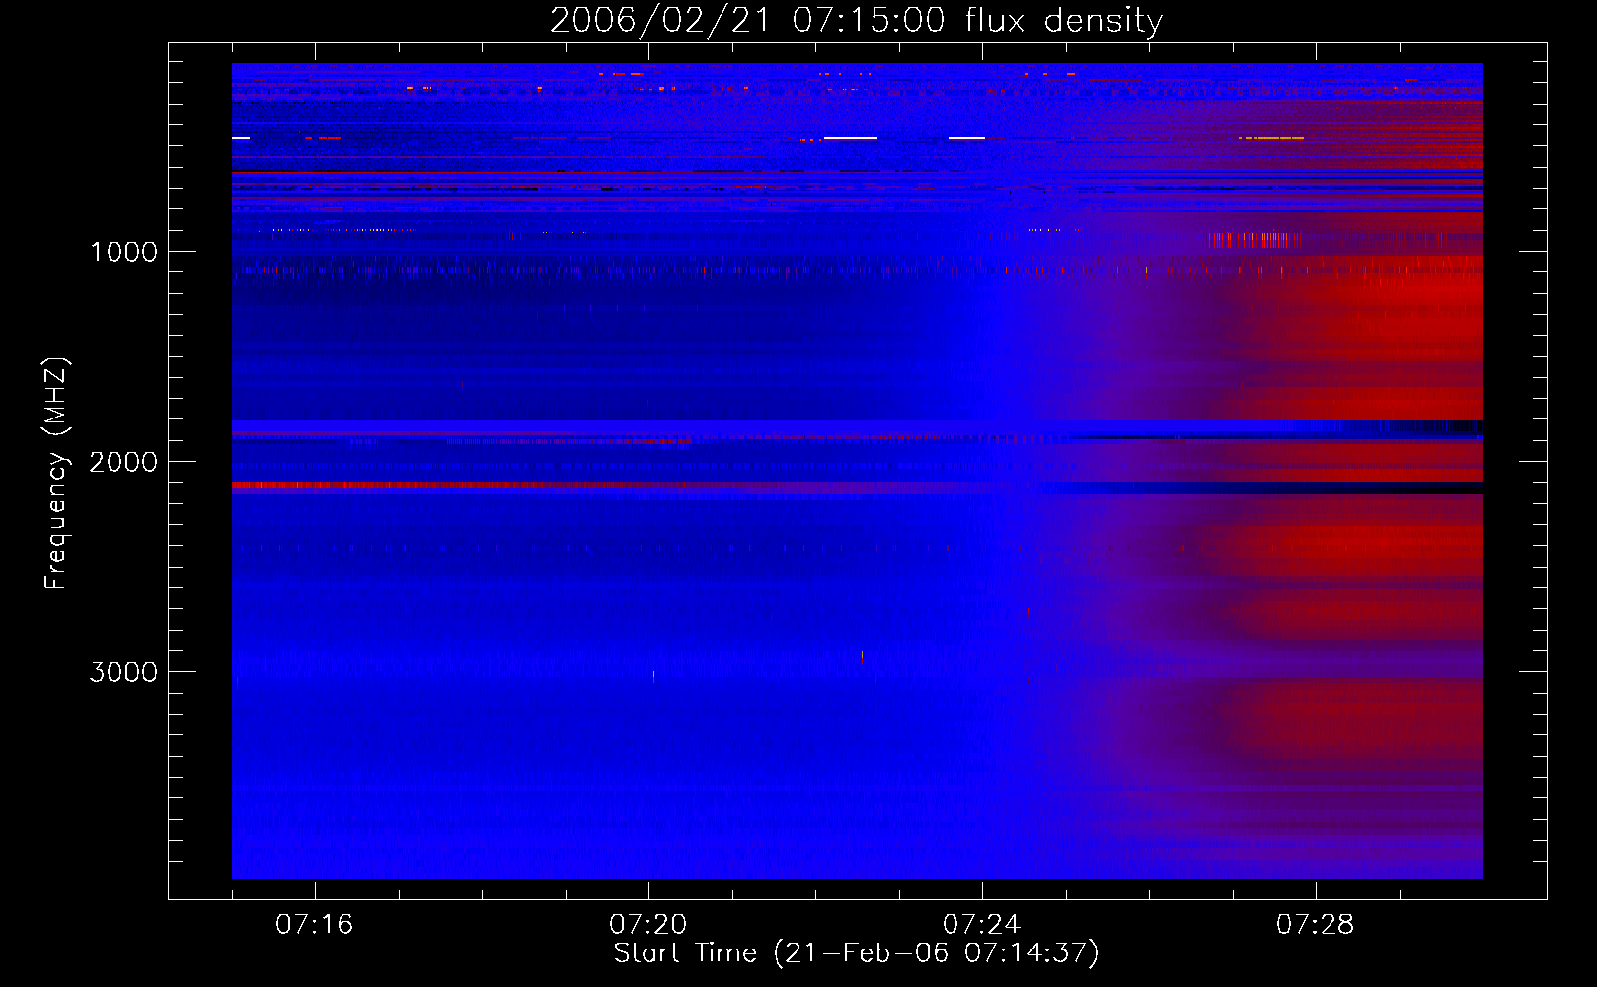
Task: Click the 07:20 time tick label
Action: pos(648,925)
